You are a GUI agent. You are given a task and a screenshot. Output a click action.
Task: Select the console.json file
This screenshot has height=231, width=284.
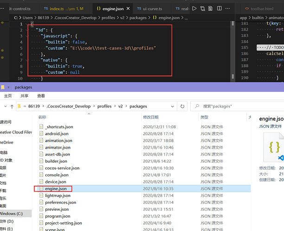(x=57, y=175)
